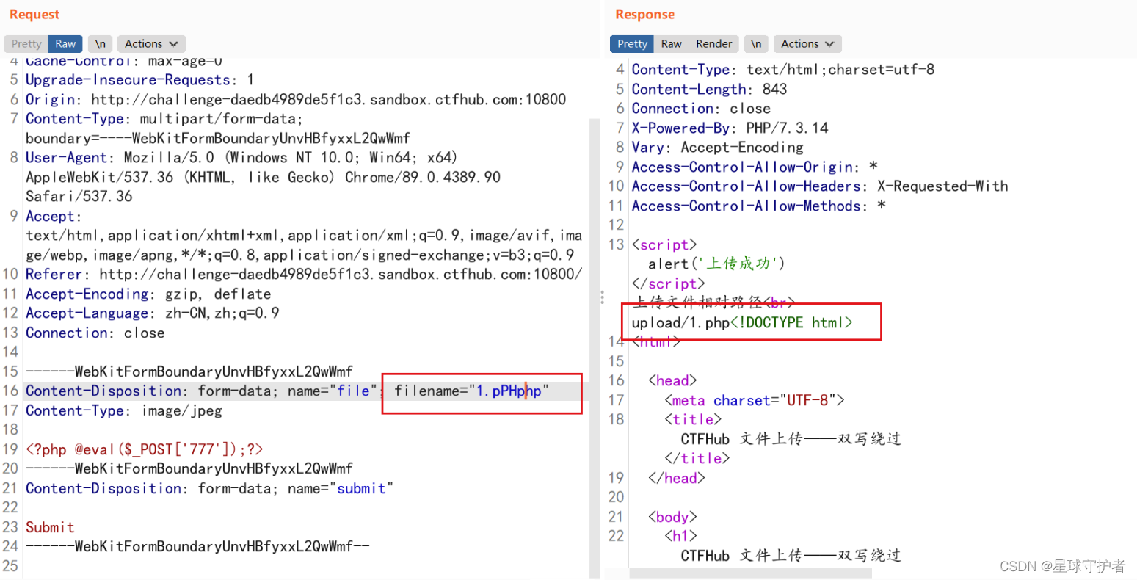
Task: Click the alert('上传成功') line
Action: click(x=716, y=264)
